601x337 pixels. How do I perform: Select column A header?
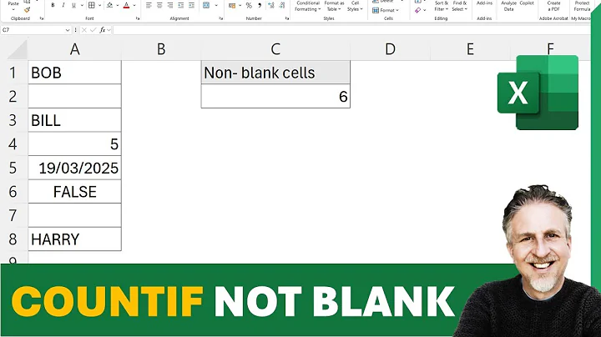(75, 49)
